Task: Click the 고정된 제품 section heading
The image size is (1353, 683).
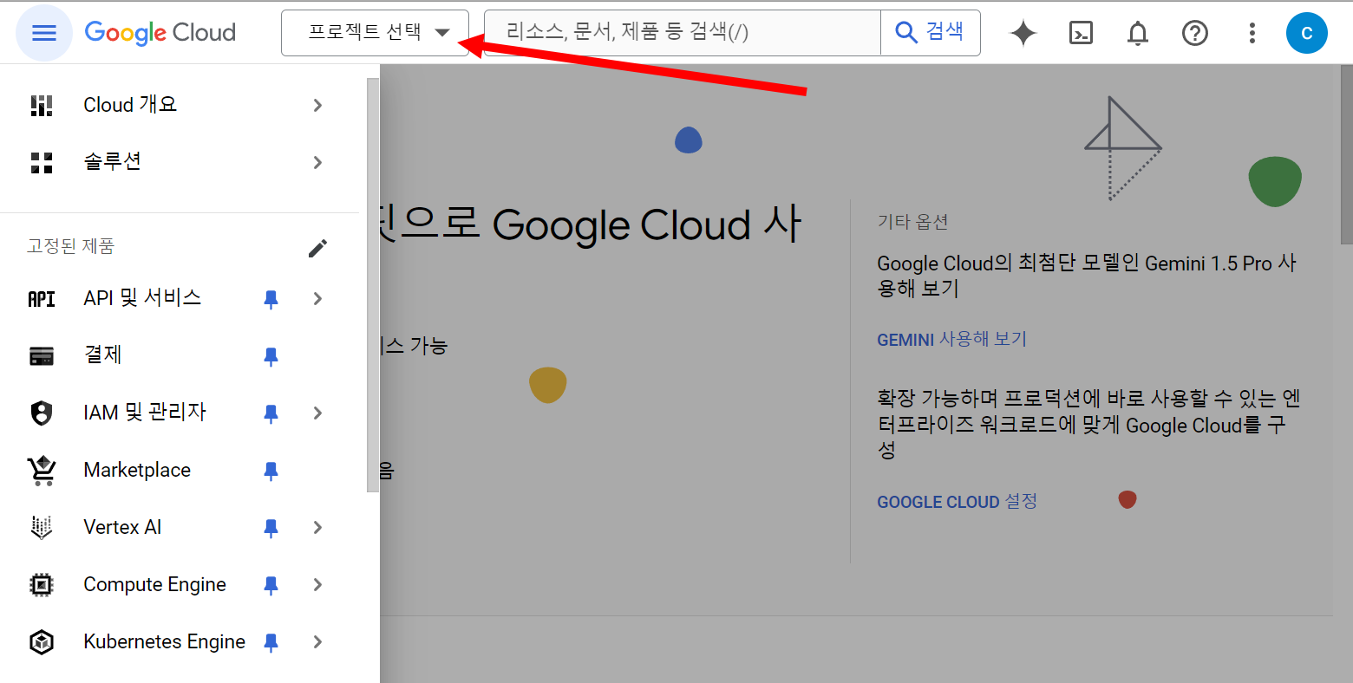Action: 70,247
